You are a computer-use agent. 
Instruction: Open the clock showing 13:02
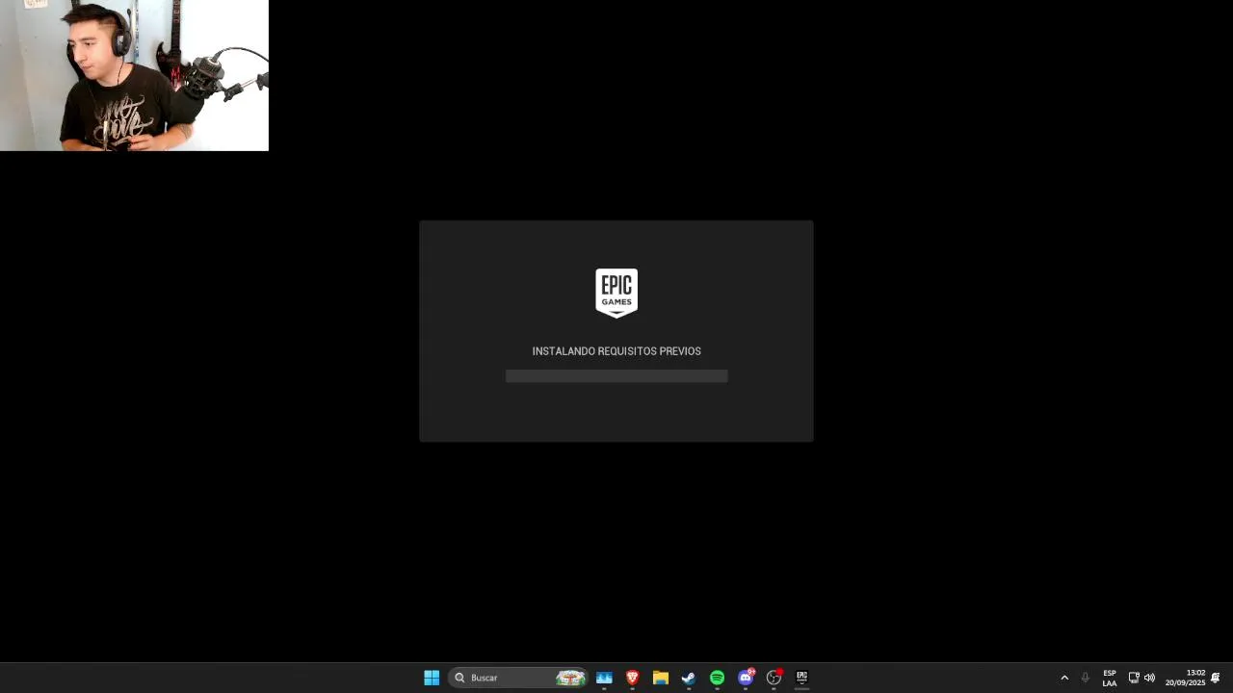1185,678
